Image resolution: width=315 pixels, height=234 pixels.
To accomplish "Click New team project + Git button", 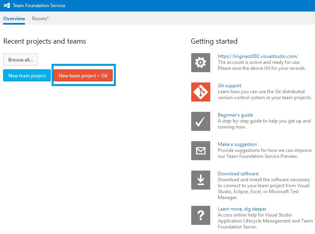I will pyautogui.click(x=83, y=76).
